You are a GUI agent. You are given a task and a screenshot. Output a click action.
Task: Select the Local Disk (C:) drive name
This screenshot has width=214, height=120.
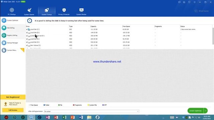pyautogui.click(x=35, y=29)
